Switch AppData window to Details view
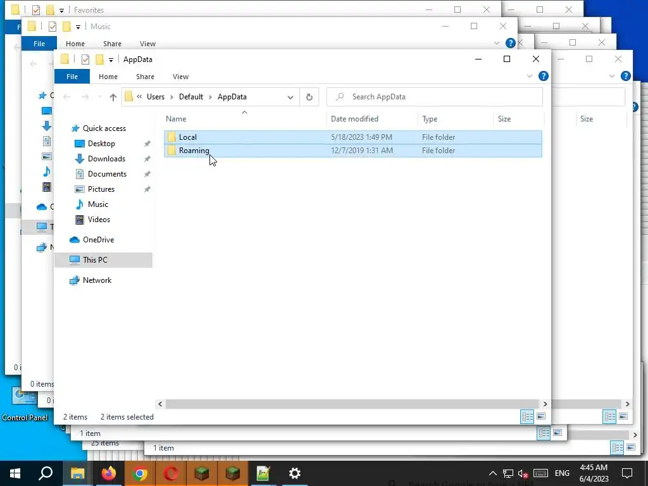The image size is (648, 486). (x=527, y=416)
